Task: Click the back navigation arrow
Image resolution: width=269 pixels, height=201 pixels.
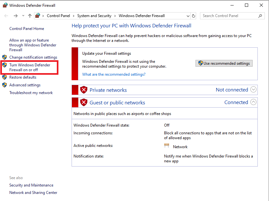Action: (x=6, y=16)
